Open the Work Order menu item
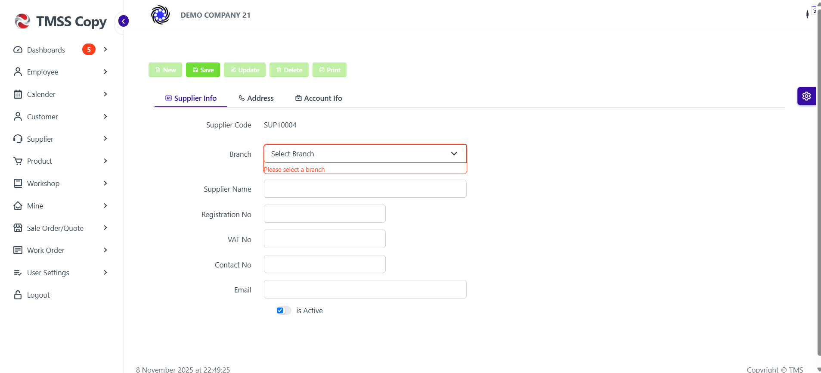 [x=60, y=250]
